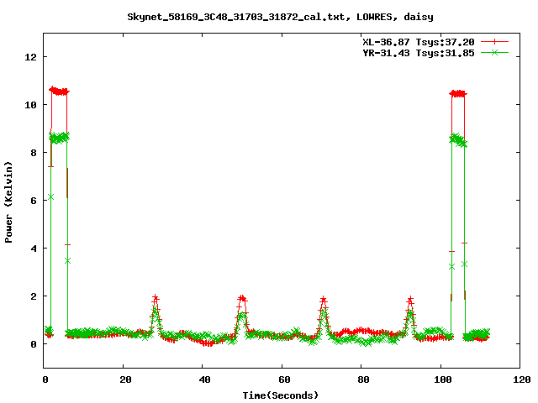This screenshot has width=538, height=403.
Task: Click the red peak near 92 seconds
Action: pos(410,300)
